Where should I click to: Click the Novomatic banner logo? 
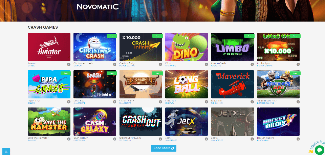coord(97,7)
